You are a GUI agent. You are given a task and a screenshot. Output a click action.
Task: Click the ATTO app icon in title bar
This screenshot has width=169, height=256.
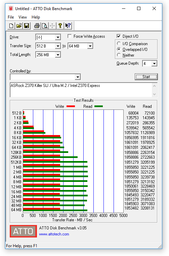tap(10, 8)
